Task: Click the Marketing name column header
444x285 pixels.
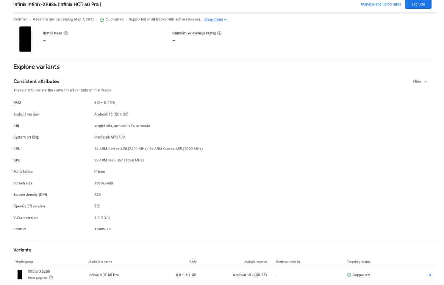Action: pos(100,262)
